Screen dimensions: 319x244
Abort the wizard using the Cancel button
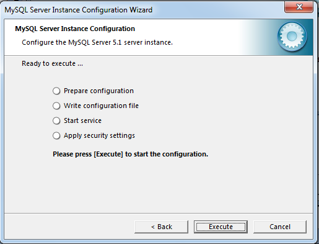pos(280,227)
